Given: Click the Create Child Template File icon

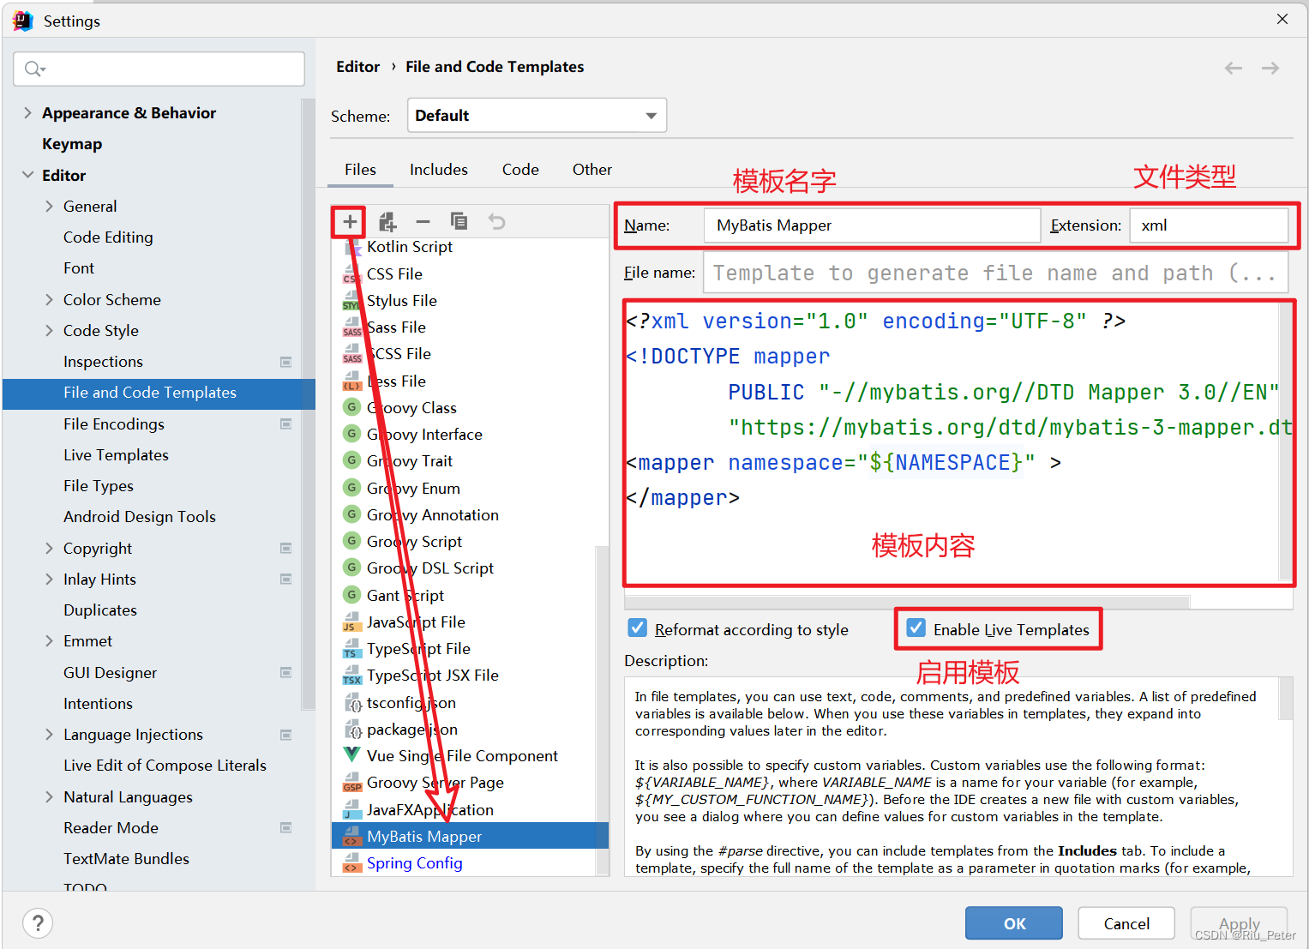Looking at the screenshot, I should point(387,222).
